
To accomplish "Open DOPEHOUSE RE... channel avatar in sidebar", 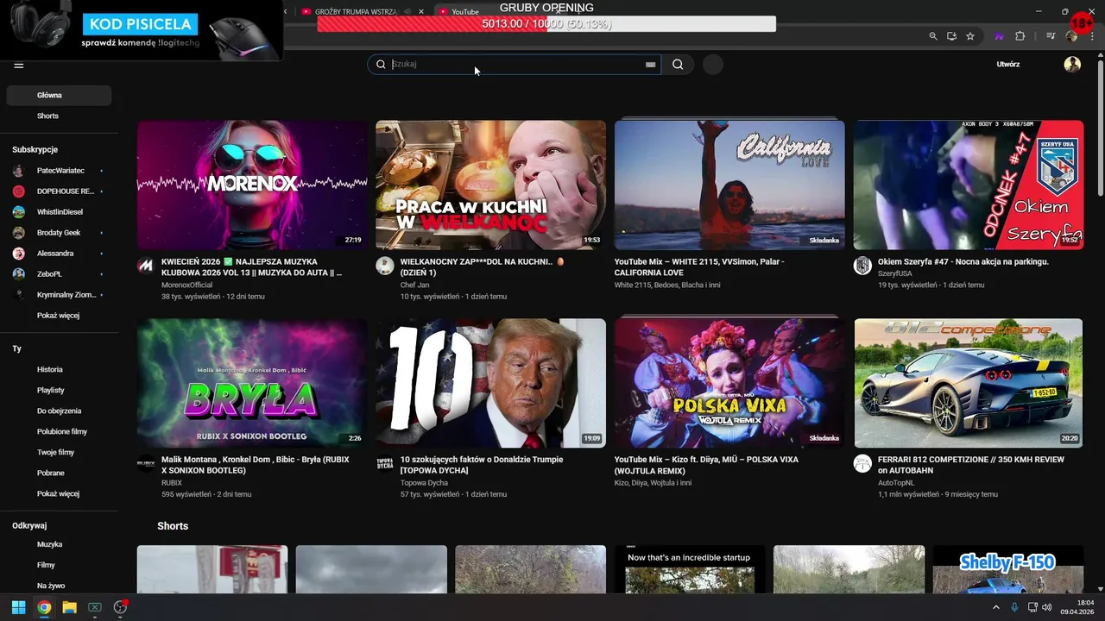I will point(19,191).
